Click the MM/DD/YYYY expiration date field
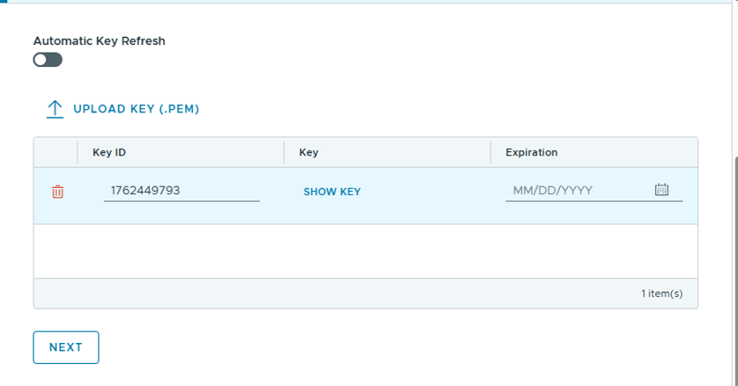The image size is (738, 386). (x=577, y=190)
